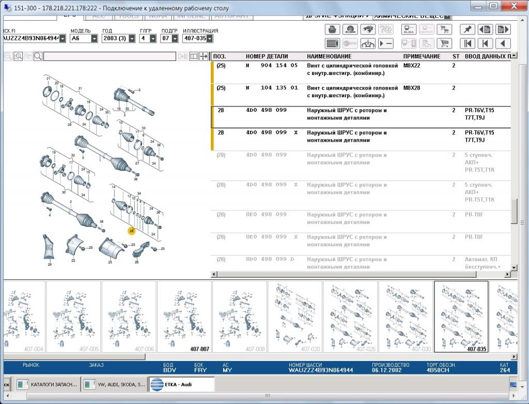The image size is (529, 404).
Task: Click the plain left arrow icon
Action: (503, 43)
